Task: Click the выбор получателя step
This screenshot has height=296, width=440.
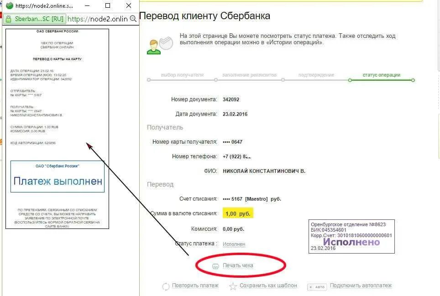Action: [182, 75]
